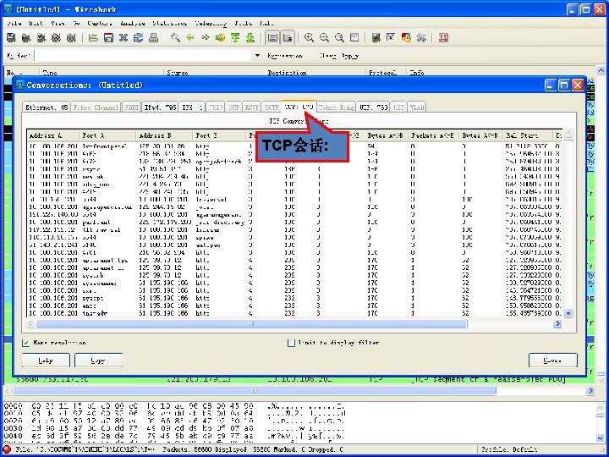The image size is (609, 457).
Task: Restart the current capture
Action: (71, 38)
